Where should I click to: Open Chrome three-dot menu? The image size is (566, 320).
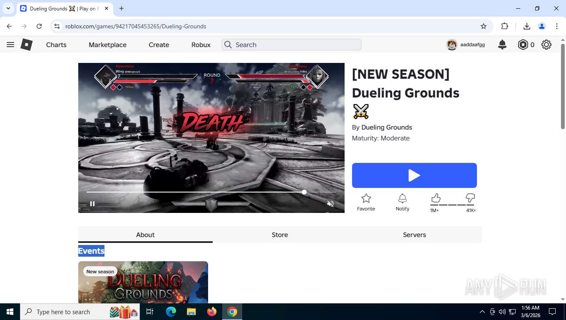[x=557, y=26]
